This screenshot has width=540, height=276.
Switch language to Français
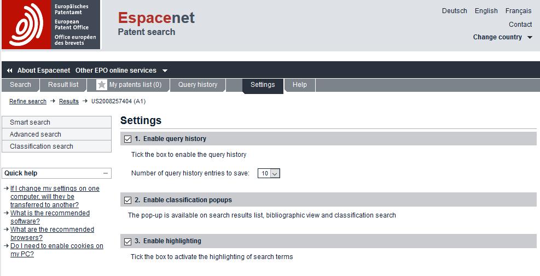point(518,11)
